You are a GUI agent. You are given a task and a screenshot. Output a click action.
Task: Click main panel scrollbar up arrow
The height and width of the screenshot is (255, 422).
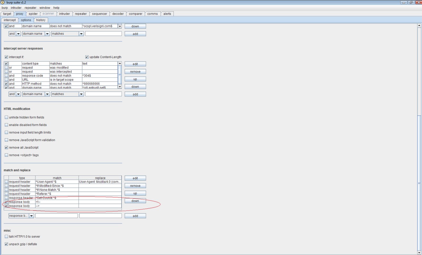pos(419,26)
